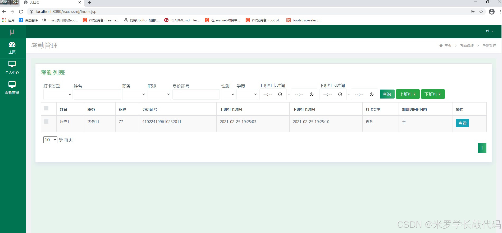Click clock icon in first 上班打卡时间 field
Viewport: 502px width, 233px height.
280,94
